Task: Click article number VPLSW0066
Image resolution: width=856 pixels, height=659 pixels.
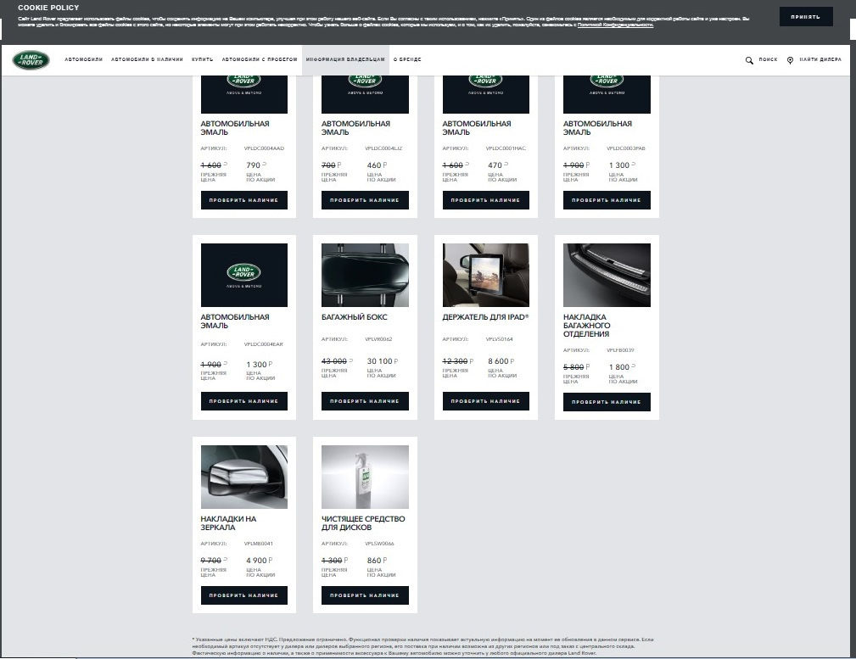Action: pos(379,544)
